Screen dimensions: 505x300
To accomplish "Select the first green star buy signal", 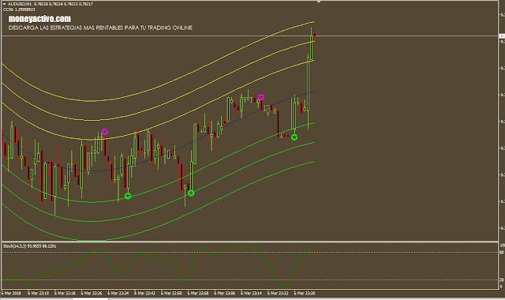I will click(x=128, y=196).
